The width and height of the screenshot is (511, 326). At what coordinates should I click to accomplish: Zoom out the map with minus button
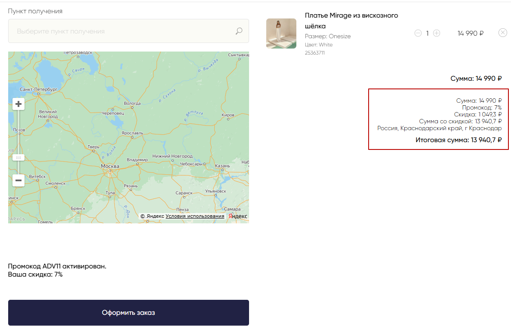(18, 180)
